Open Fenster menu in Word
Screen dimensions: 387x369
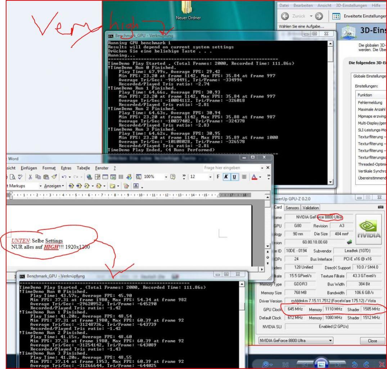tap(102, 168)
